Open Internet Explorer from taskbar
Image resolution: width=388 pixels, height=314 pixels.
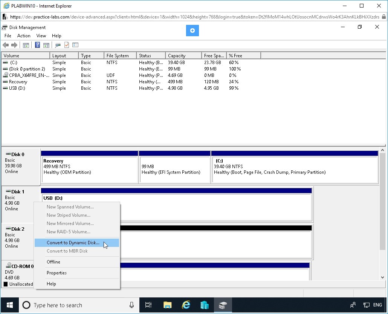(186, 305)
